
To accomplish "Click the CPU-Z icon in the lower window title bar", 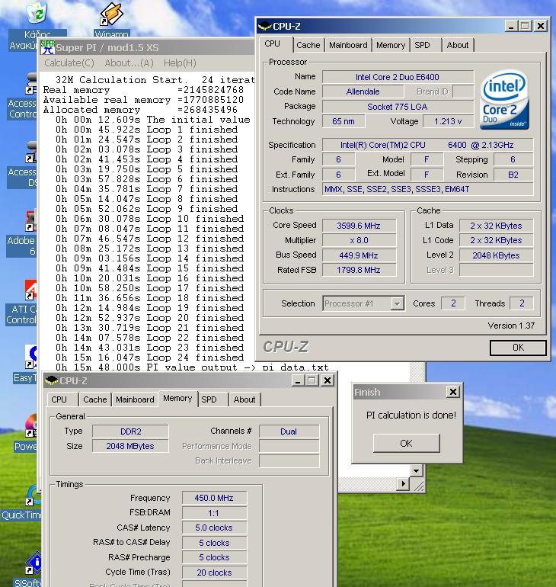I will (52, 380).
